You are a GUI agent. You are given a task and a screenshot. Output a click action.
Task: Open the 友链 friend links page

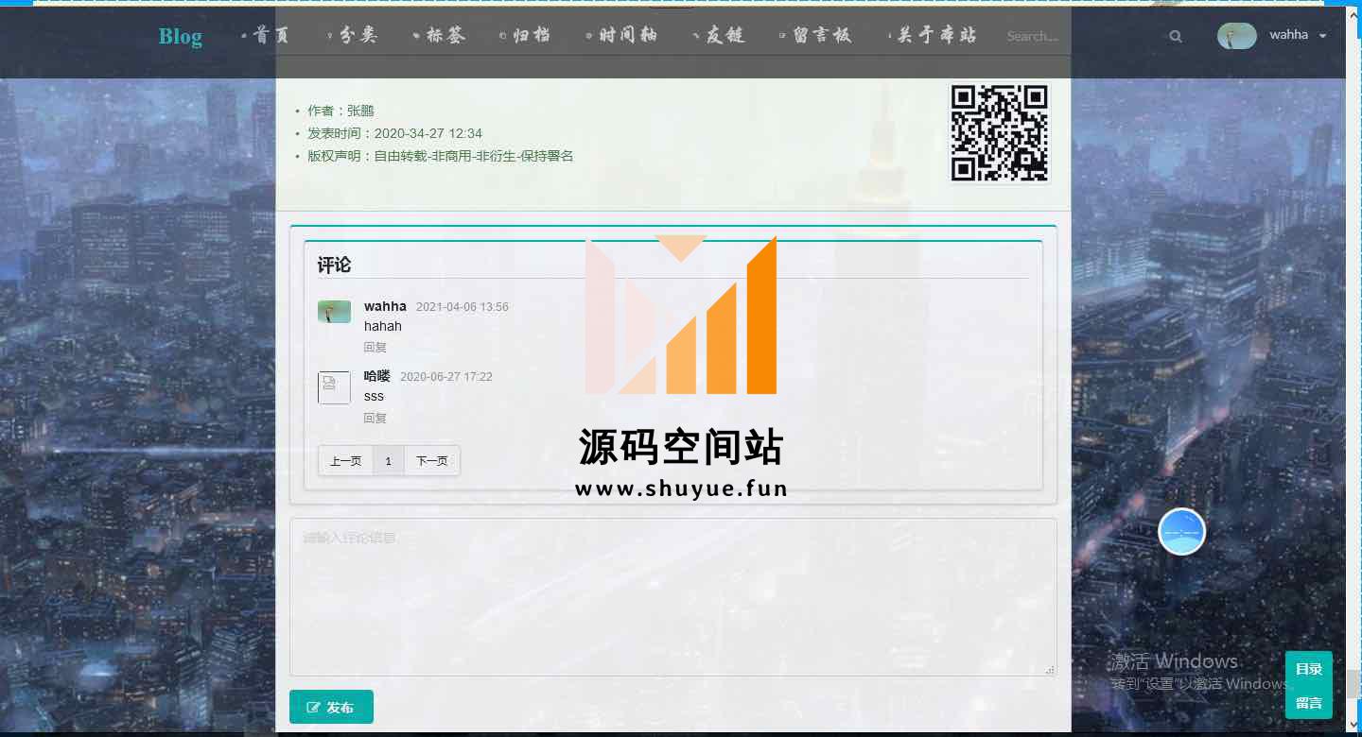point(719,35)
